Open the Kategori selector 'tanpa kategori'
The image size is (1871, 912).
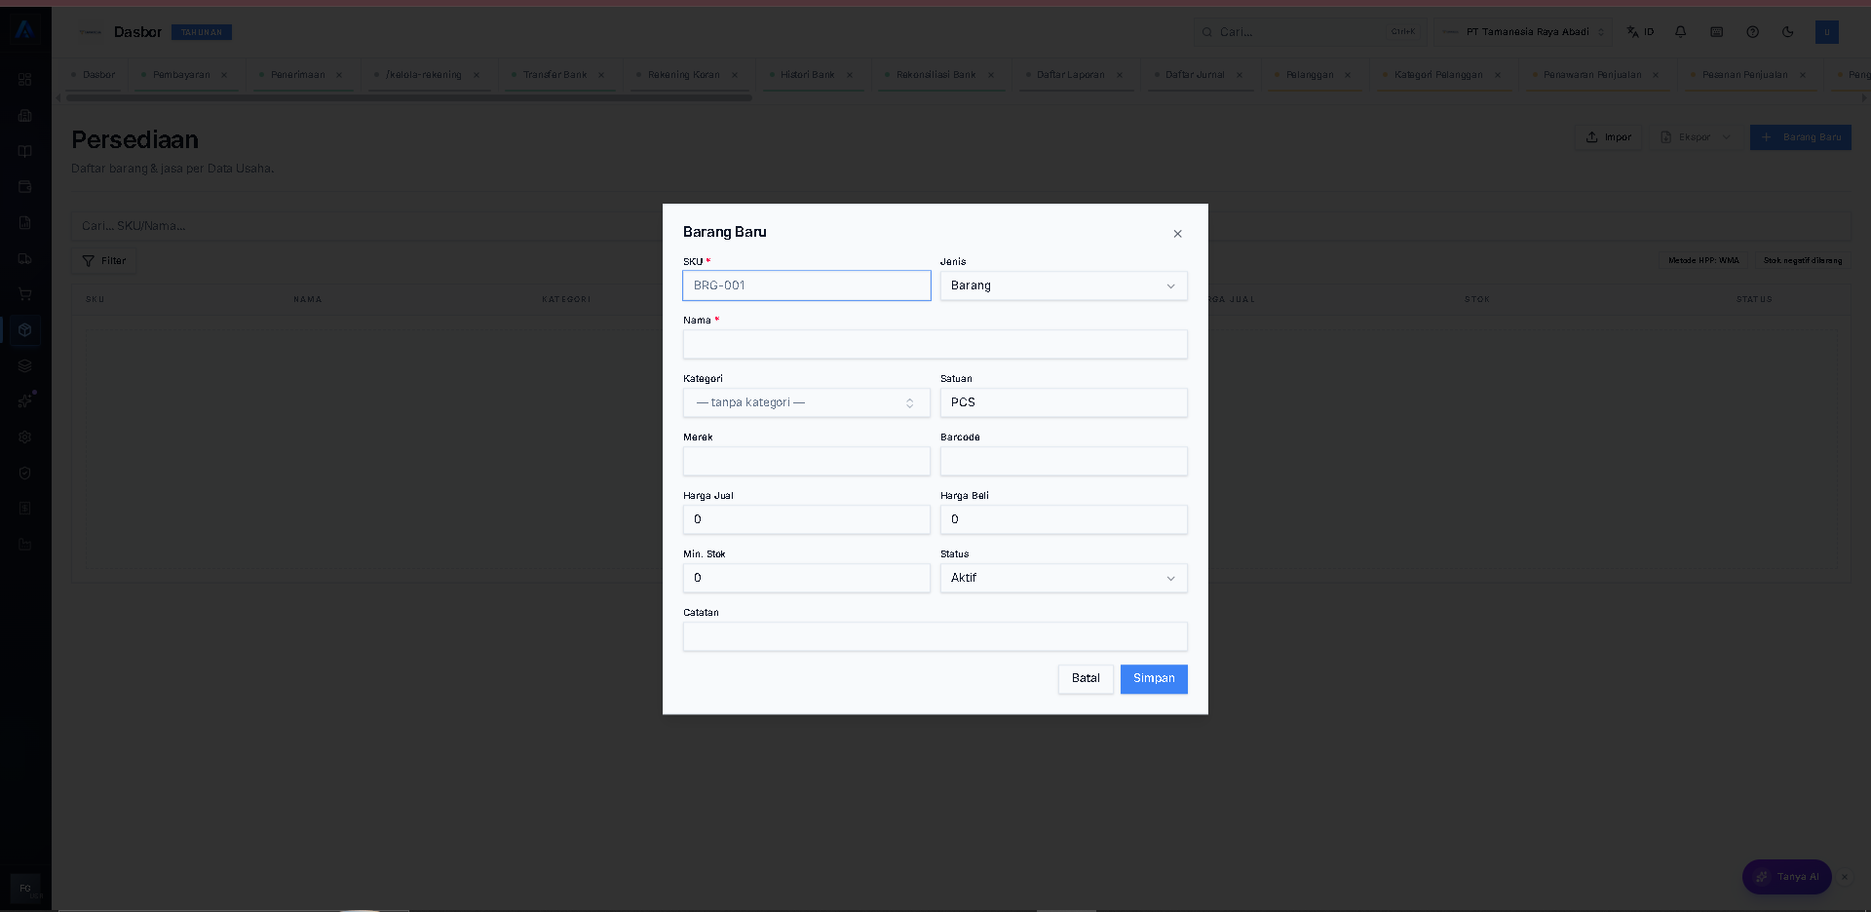pos(807,402)
